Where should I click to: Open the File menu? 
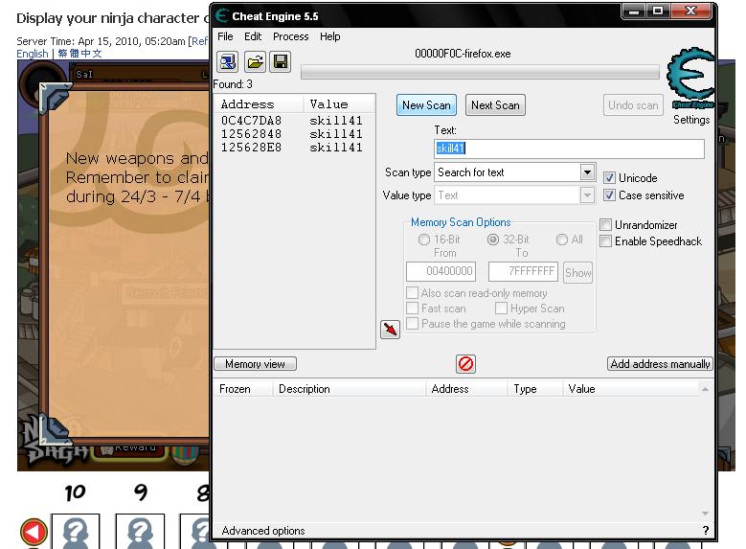(x=225, y=36)
